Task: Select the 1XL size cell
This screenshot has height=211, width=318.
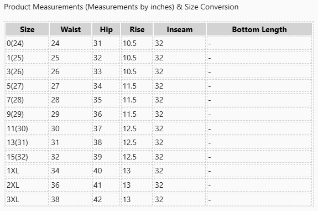Action: click(27, 171)
